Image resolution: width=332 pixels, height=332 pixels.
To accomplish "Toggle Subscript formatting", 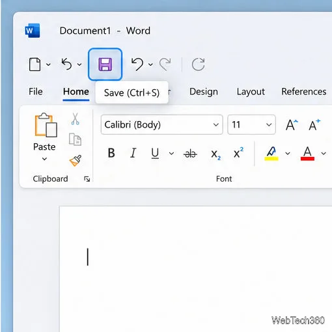I will point(215,154).
